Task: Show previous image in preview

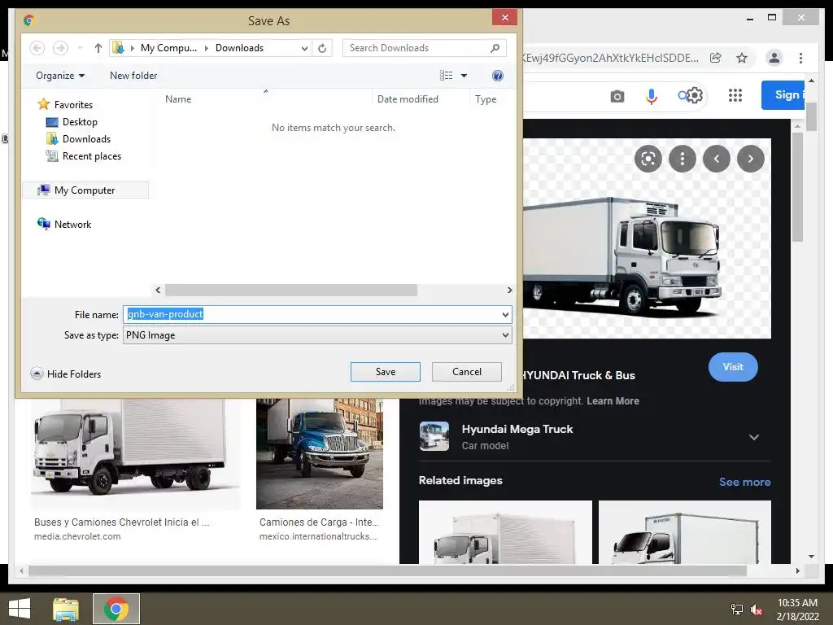Action: 716,159
